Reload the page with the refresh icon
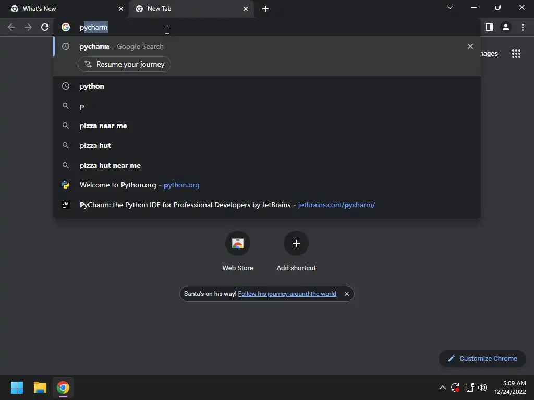The height and width of the screenshot is (400, 534). click(x=45, y=27)
